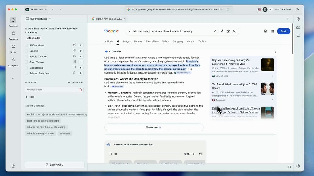
Task: Select the AI Mode tab
Action: 108,41
